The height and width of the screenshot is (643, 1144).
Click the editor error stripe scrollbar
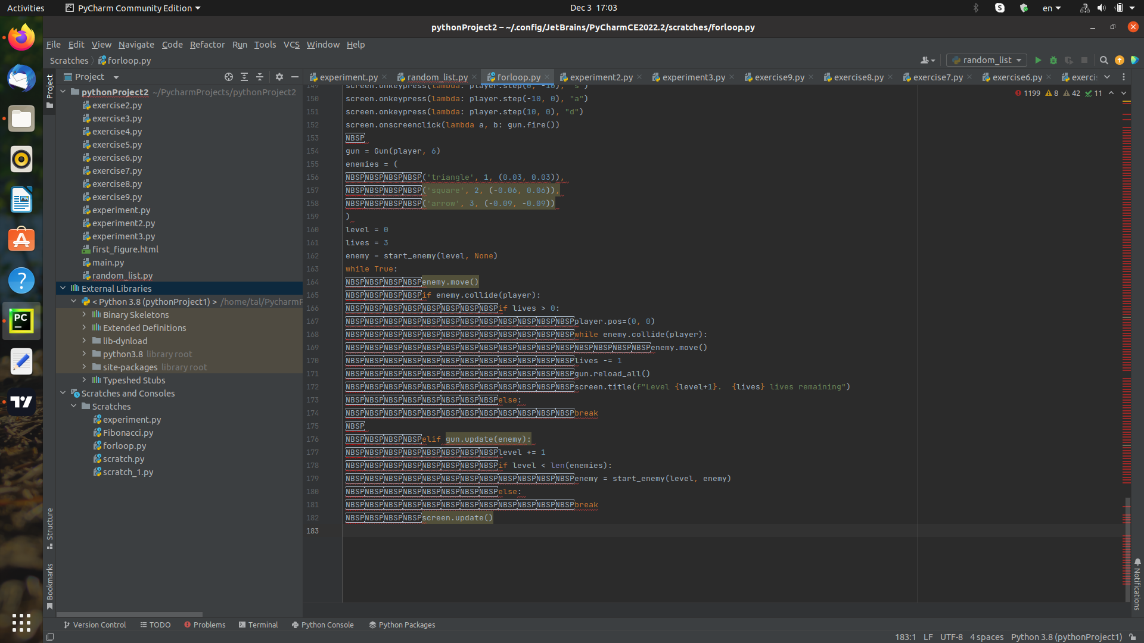click(x=1126, y=298)
